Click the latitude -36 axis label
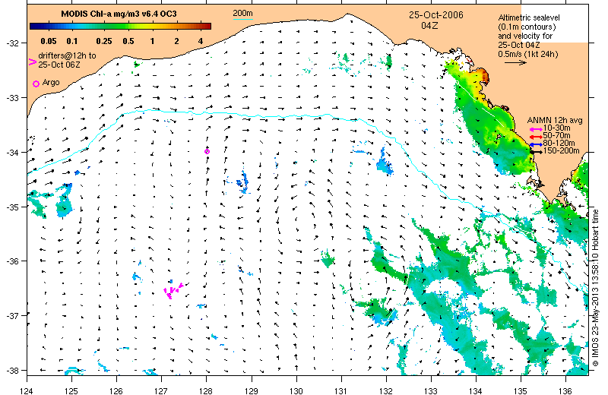This screenshot has width=608, height=395. [x=11, y=261]
